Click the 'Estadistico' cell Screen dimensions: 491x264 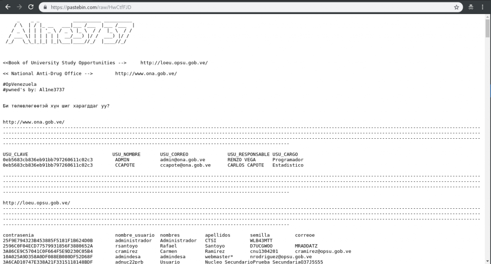(288, 165)
